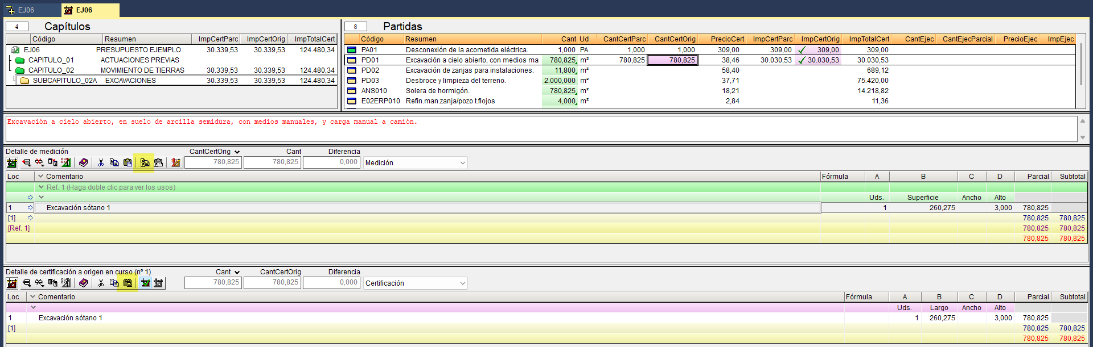1093x347 pixels.
Task: Click last grid icon in certificación toolbar
Action: [x=159, y=283]
